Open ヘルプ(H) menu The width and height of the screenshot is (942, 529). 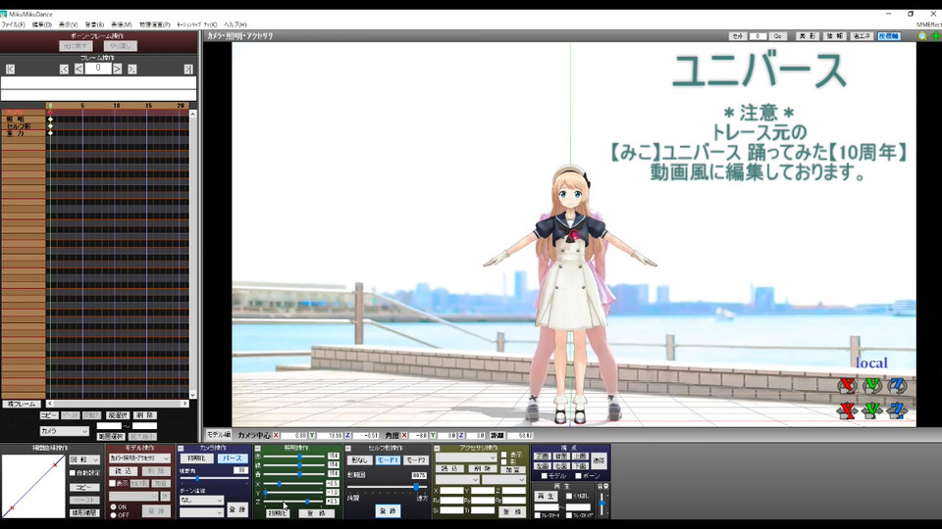coord(235,24)
